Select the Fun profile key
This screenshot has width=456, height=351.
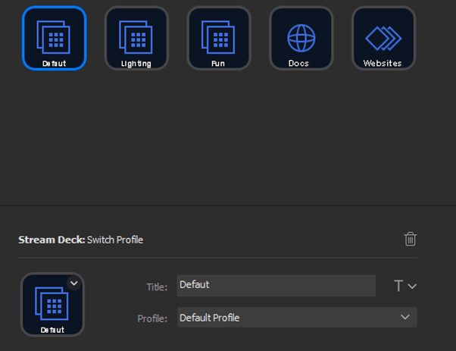tap(218, 37)
